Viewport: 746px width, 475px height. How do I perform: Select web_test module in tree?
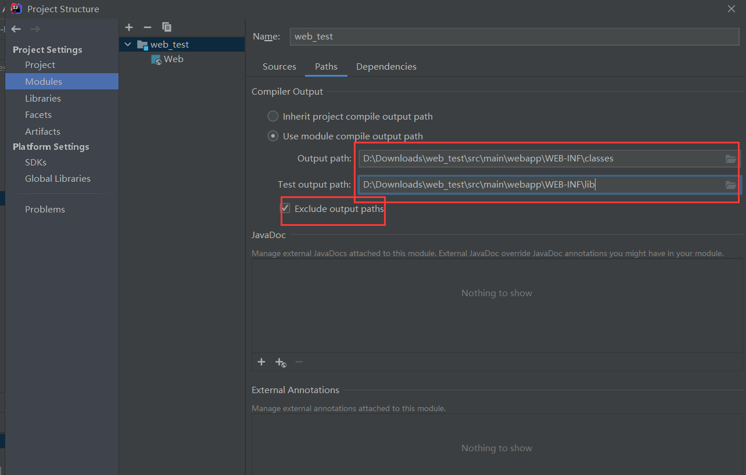182,44
